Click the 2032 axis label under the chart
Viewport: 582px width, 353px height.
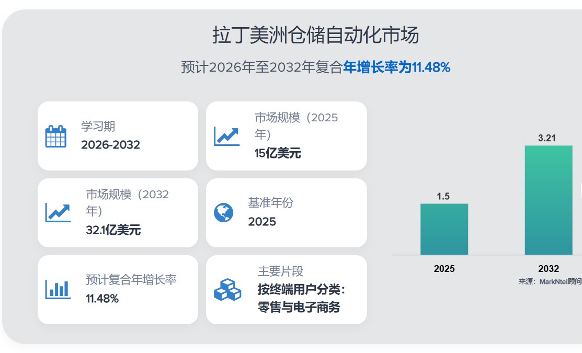point(549,269)
